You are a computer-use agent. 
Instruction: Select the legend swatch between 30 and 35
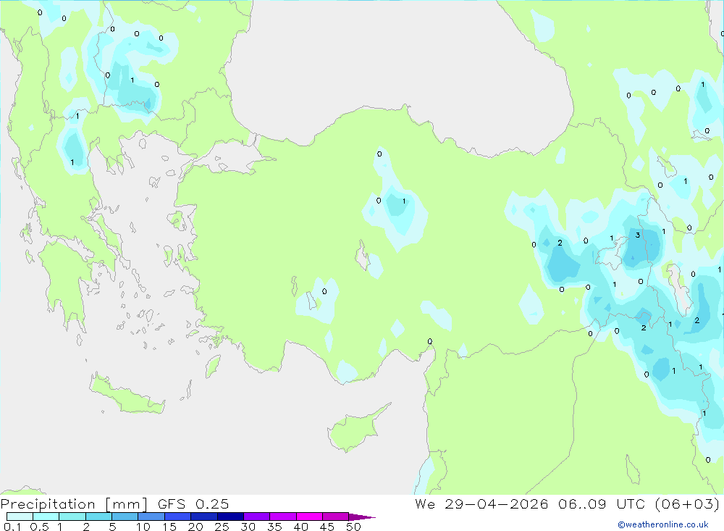(x=257, y=517)
